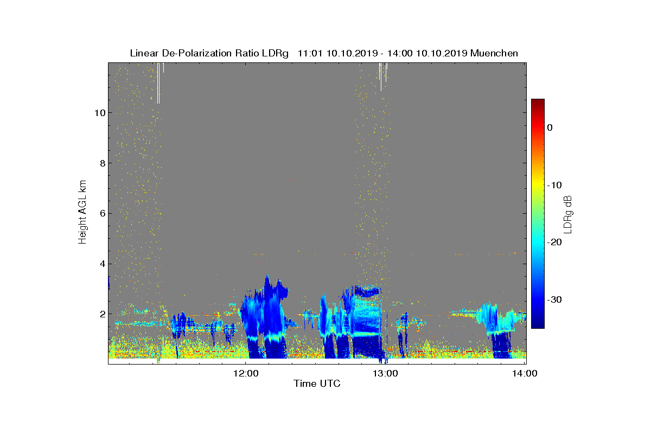
Task: Click the 14:00 time axis label
Action: point(525,373)
